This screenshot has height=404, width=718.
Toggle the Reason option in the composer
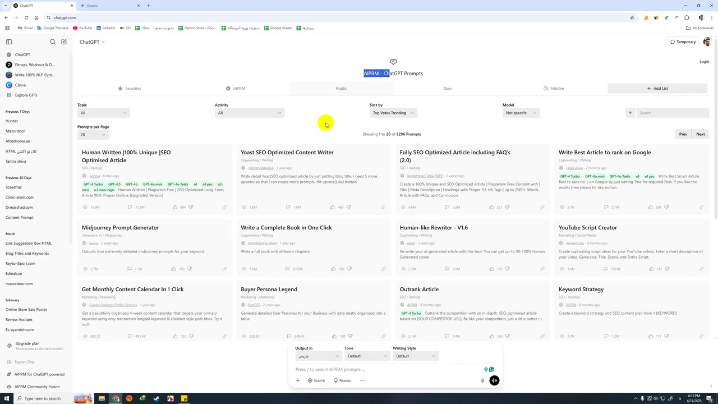[342, 380]
